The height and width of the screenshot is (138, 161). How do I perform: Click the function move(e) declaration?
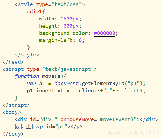point(40,76)
